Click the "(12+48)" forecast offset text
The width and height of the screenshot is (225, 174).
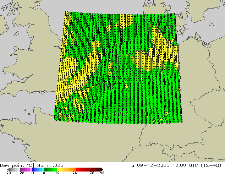point(211,165)
